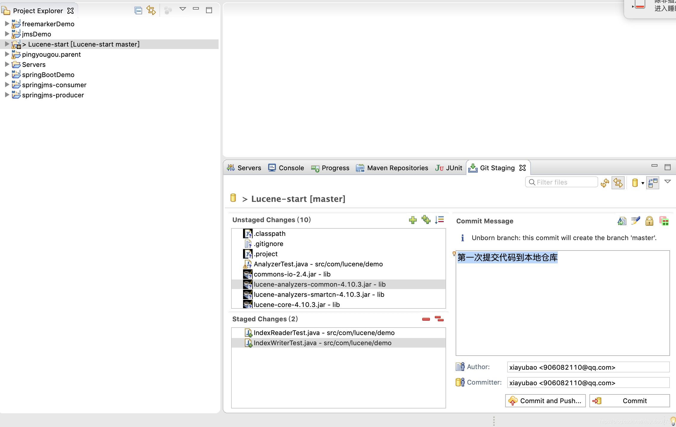
Task: Click the commit signing icon in toolbar
Action: click(x=650, y=221)
